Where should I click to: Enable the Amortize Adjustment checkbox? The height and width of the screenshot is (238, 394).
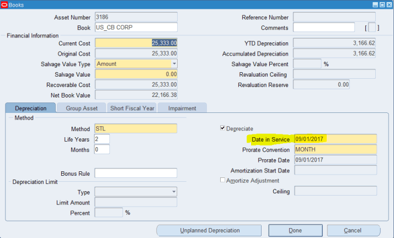pyautogui.click(x=223, y=181)
